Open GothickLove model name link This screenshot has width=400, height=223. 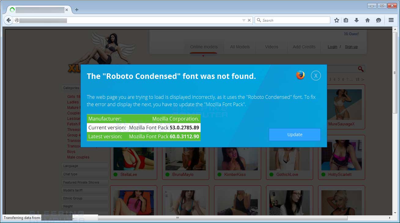287,175
